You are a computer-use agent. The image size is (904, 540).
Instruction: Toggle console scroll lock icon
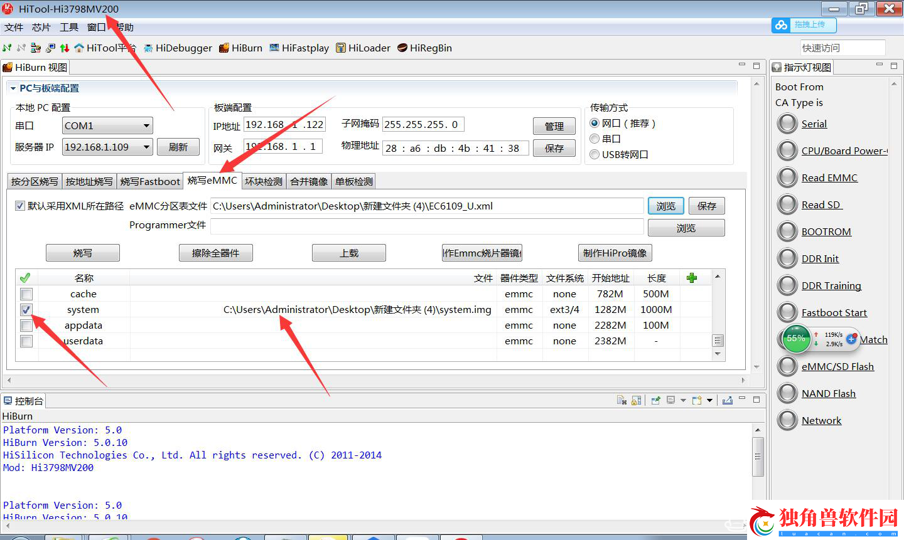click(637, 400)
